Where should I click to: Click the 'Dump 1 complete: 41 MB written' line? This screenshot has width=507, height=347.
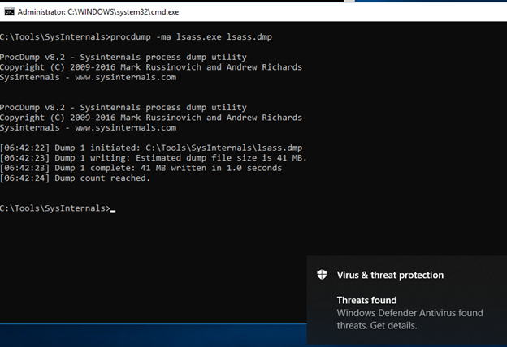pos(141,168)
